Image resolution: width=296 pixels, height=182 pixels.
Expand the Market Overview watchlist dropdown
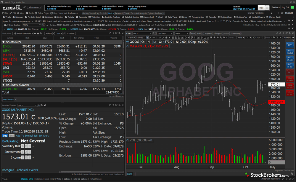pyautogui.click(x=24, y=33)
